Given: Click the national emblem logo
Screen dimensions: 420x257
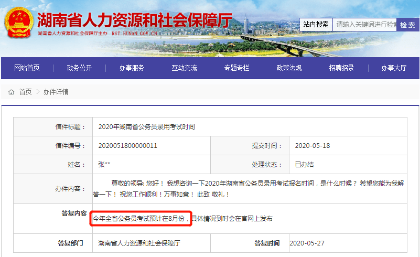Looking at the screenshot, I should pos(19,23).
